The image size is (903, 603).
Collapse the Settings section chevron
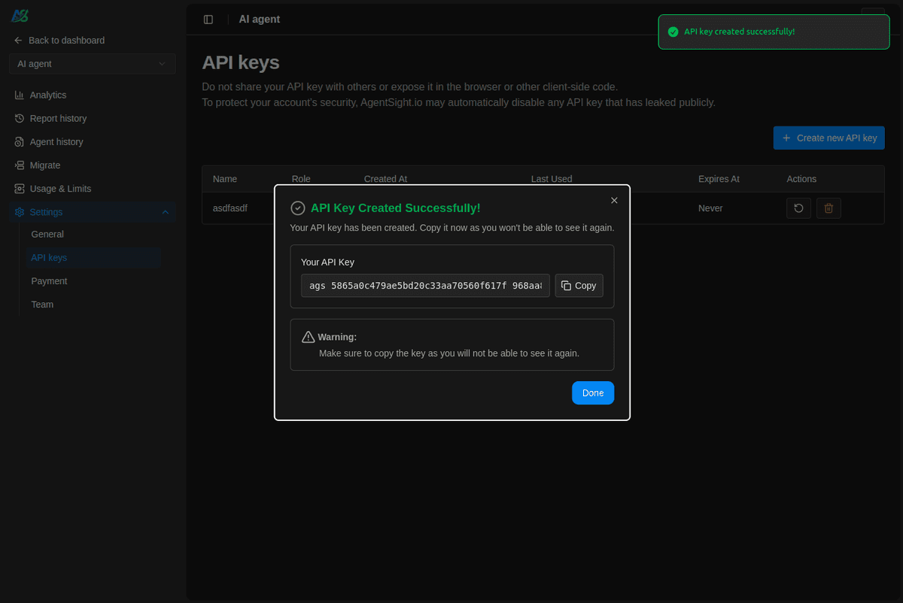166,212
